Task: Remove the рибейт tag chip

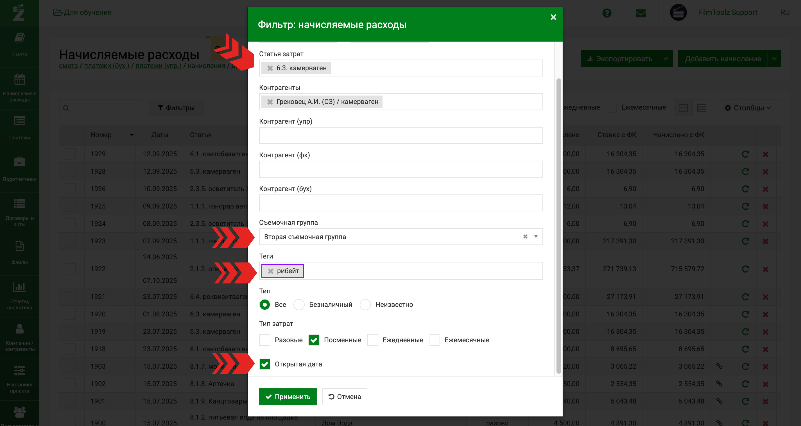Action: tap(271, 271)
